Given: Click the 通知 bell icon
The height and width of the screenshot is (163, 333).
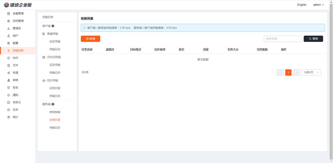Looking at the screenshot, I should (9, 95).
